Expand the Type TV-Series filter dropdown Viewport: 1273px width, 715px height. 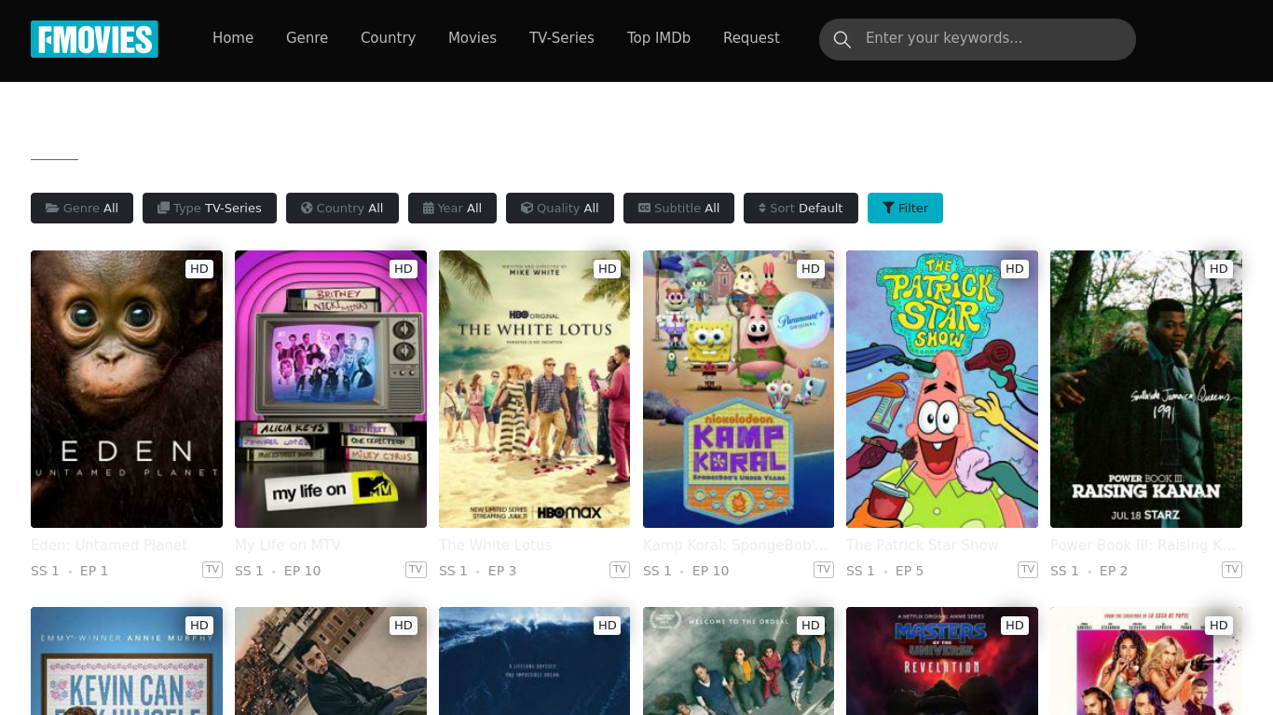(210, 208)
